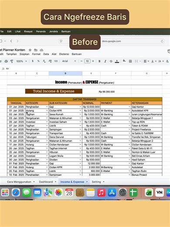
Task: Open Sub Kategori dropdown on Sewa Rumah row
Action: pos(80,114)
